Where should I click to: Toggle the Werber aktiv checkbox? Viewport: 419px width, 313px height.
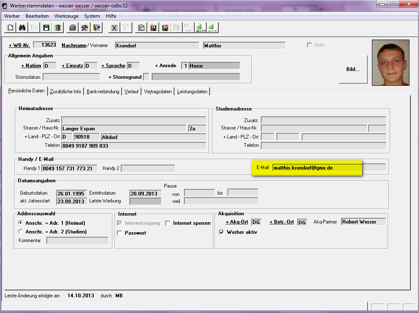coord(221,232)
